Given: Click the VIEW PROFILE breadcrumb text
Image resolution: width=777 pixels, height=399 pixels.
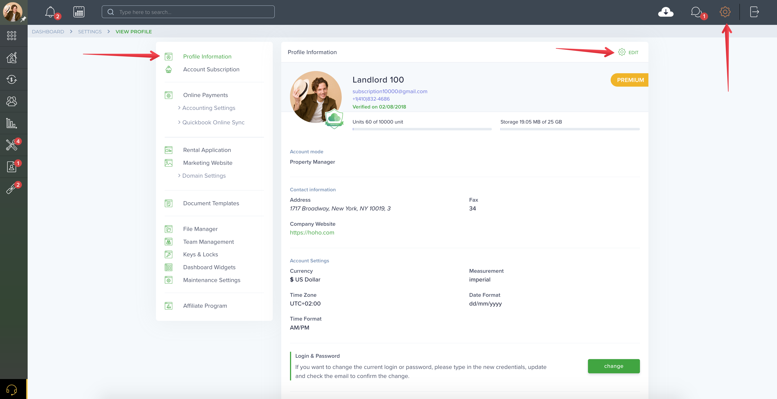Looking at the screenshot, I should point(134,32).
